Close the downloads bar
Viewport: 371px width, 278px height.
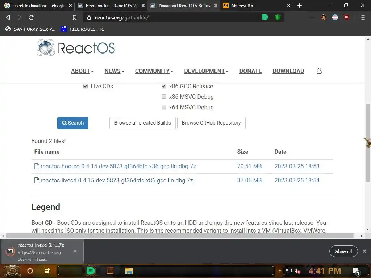(x=364, y=251)
